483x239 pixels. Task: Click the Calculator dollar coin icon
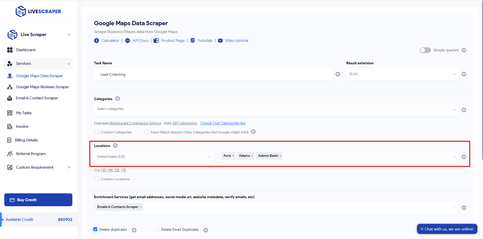[x=97, y=41]
